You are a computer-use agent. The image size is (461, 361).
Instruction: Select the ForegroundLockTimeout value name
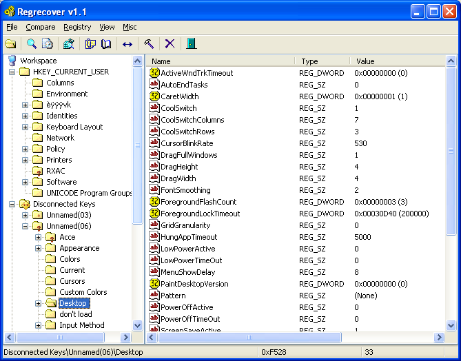click(x=201, y=214)
